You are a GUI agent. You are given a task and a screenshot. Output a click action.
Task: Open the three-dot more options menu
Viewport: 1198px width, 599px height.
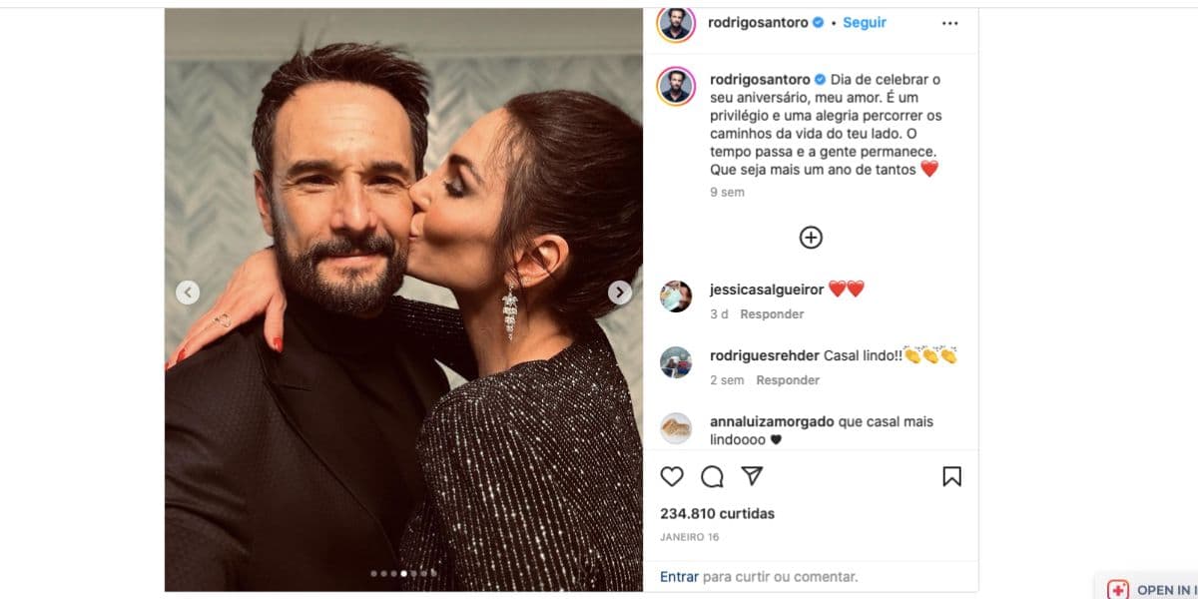tap(949, 23)
